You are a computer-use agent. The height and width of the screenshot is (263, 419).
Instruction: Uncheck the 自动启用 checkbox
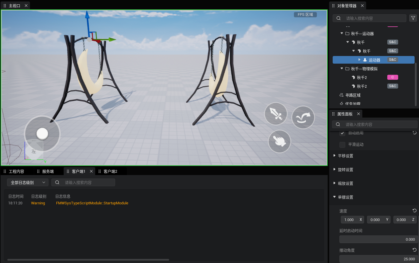pyautogui.click(x=342, y=133)
